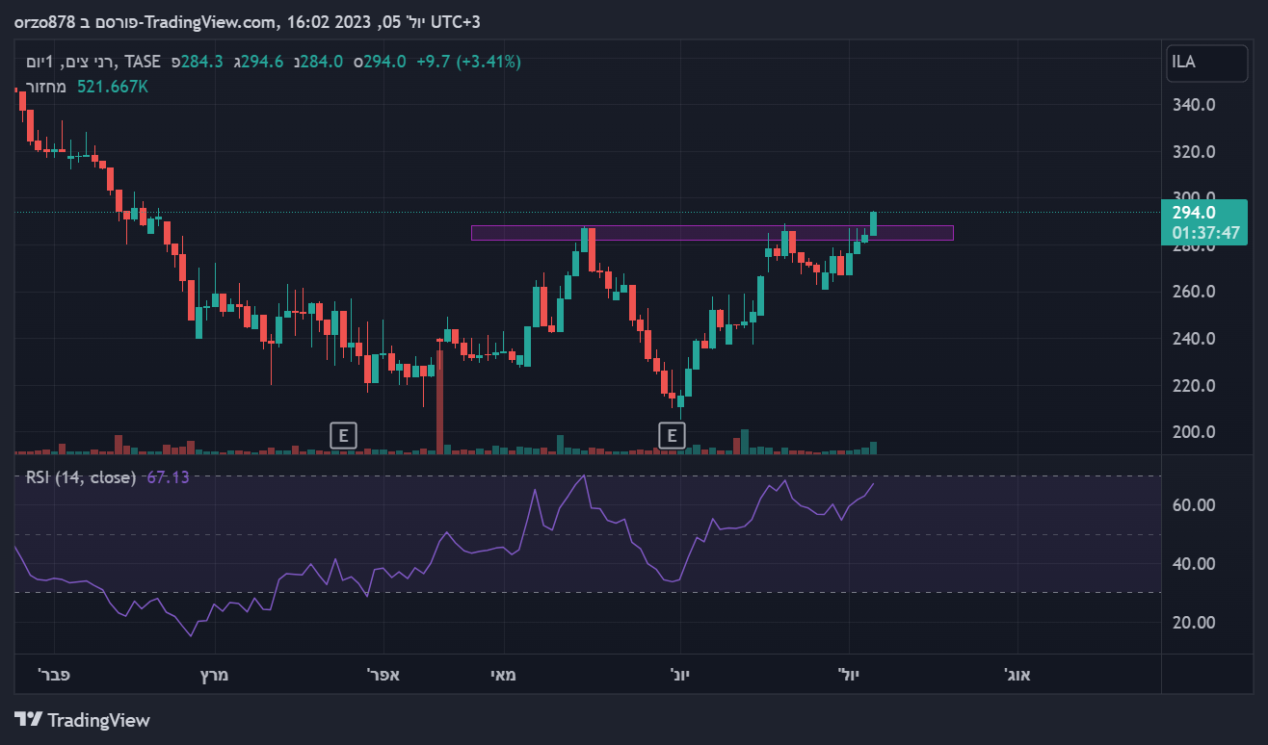Click the 60.00 RSI axis label
The width and height of the screenshot is (1268, 745).
coord(1192,505)
